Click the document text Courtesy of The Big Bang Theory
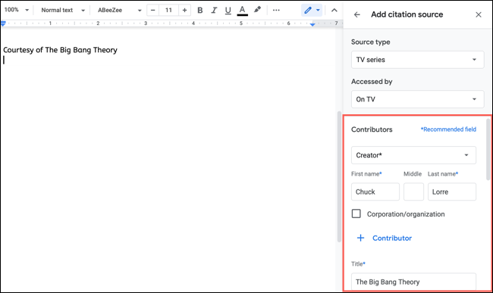This screenshot has width=493, height=293. tap(60, 50)
